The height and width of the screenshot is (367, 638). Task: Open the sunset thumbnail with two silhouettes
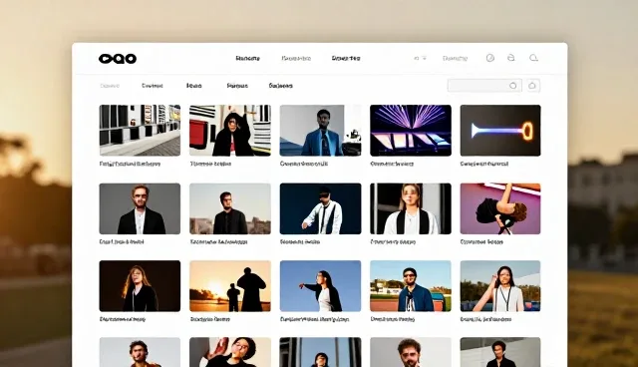coord(230,286)
